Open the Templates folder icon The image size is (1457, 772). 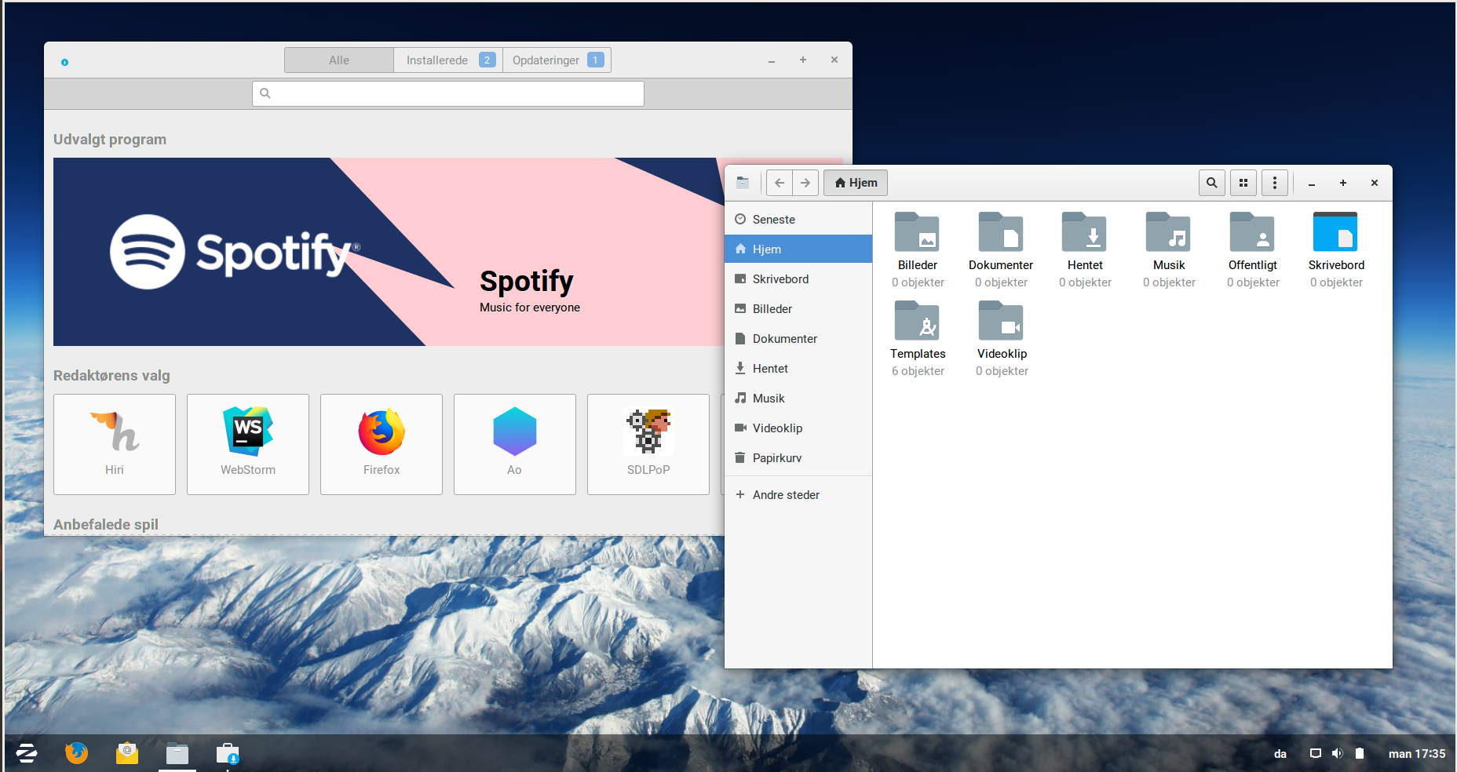(917, 321)
